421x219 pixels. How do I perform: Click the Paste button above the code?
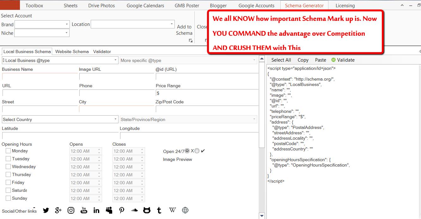(320, 60)
